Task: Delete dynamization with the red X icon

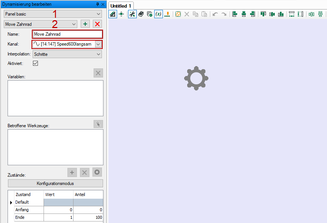Action: 97,24
